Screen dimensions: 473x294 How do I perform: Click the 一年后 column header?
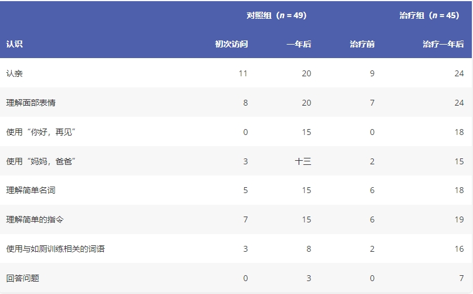point(299,44)
